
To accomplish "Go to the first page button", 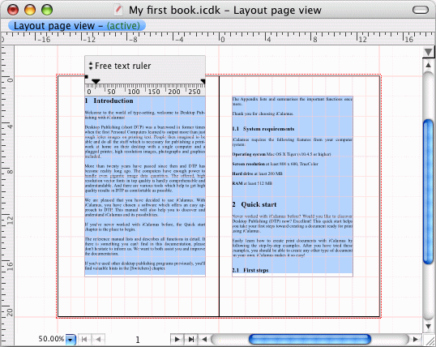I will tap(84, 339).
